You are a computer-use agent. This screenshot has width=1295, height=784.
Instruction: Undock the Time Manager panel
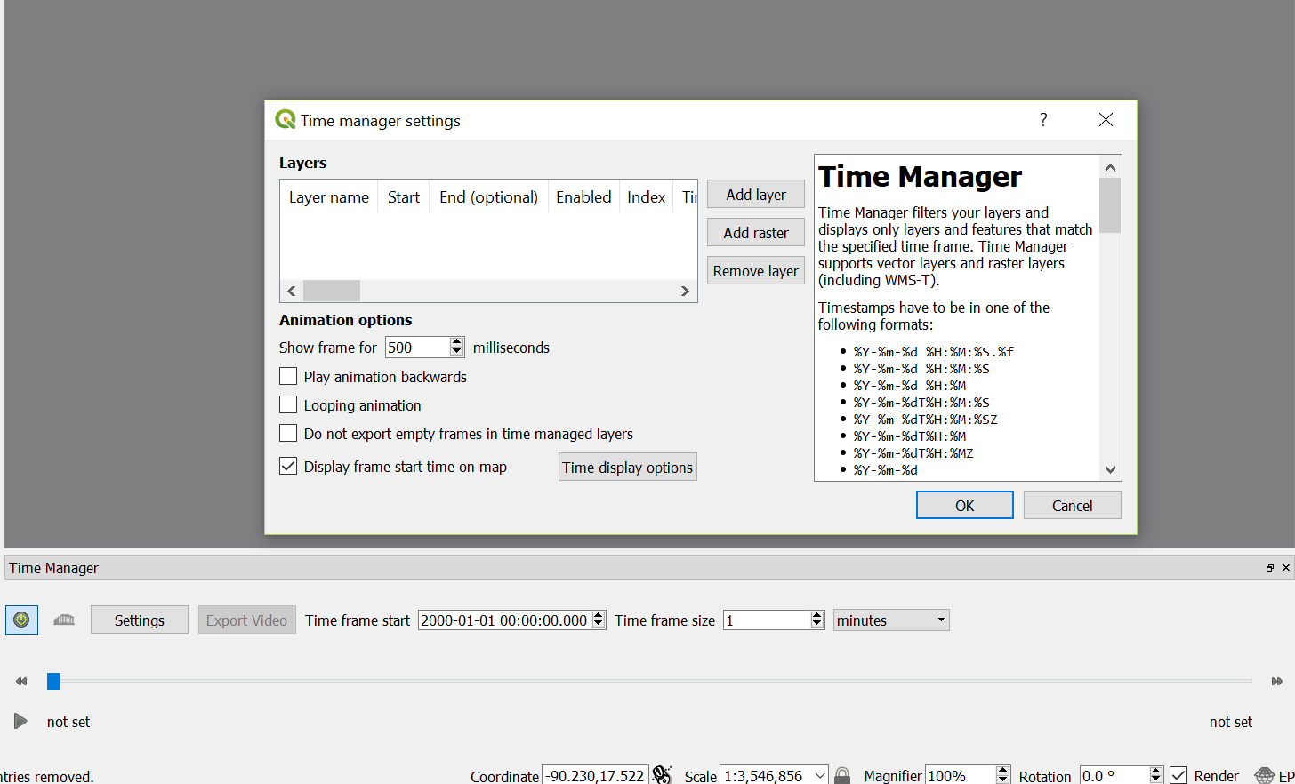pyautogui.click(x=1269, y=567)
